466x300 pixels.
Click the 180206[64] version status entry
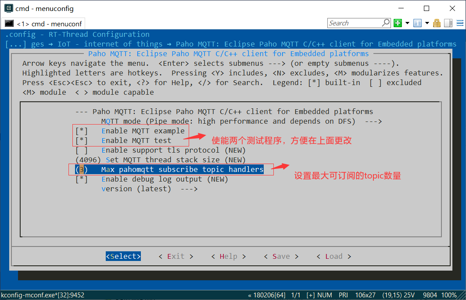point(267,295)
